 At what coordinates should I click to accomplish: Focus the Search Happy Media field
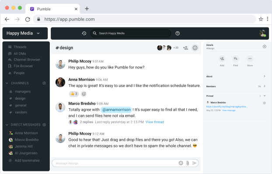pos(131,33)
